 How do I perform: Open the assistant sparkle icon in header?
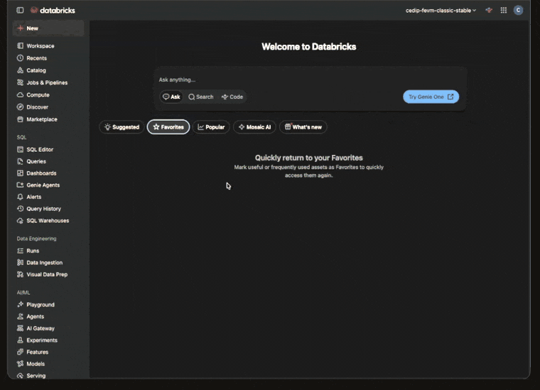(x=489, y=11)
